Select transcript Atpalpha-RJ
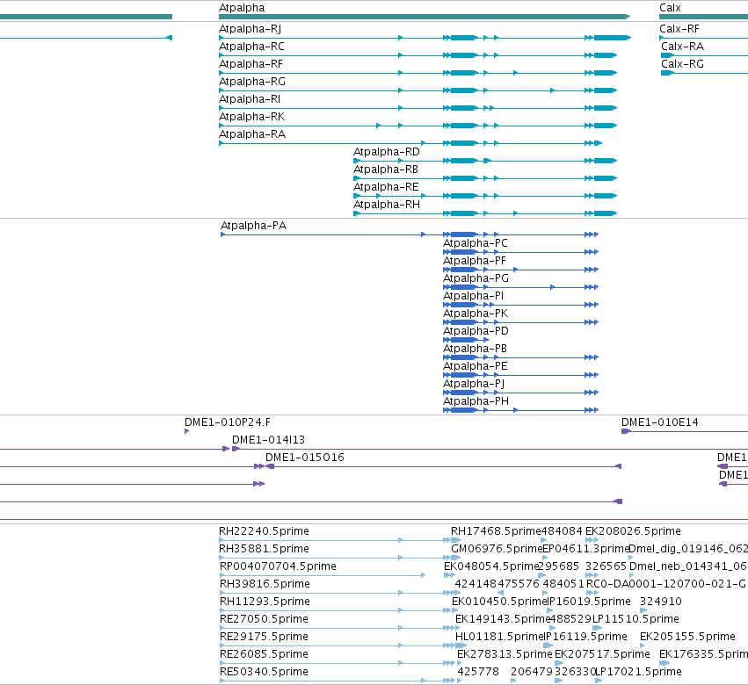 (x=250, y=29)
